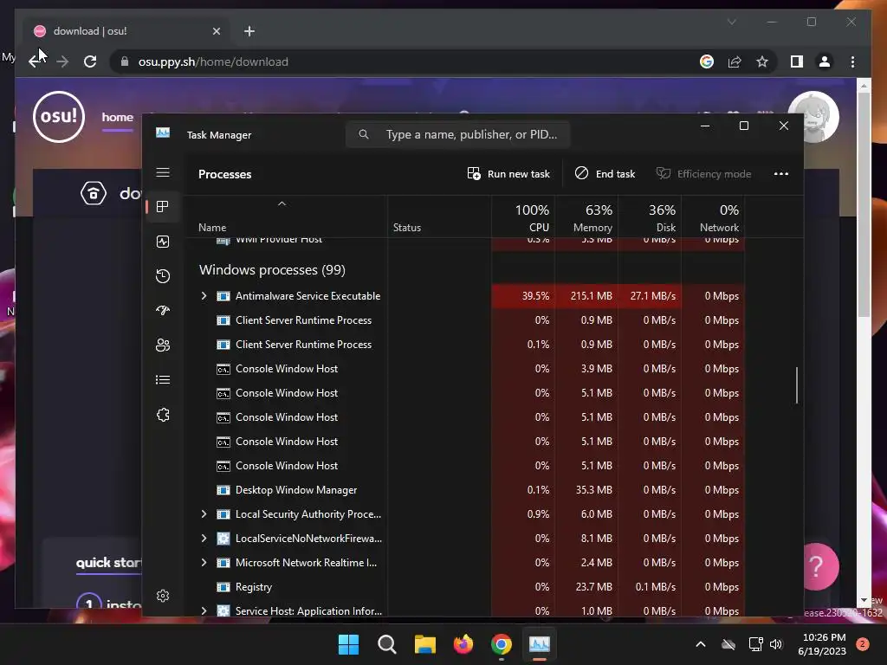Click End task button
Screen dimensions: 887x665
[605, 174]
